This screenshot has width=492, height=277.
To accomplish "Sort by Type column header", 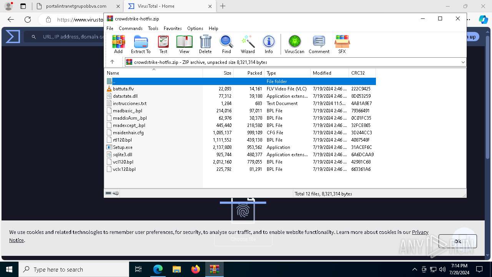I will [x=287, y=73].
